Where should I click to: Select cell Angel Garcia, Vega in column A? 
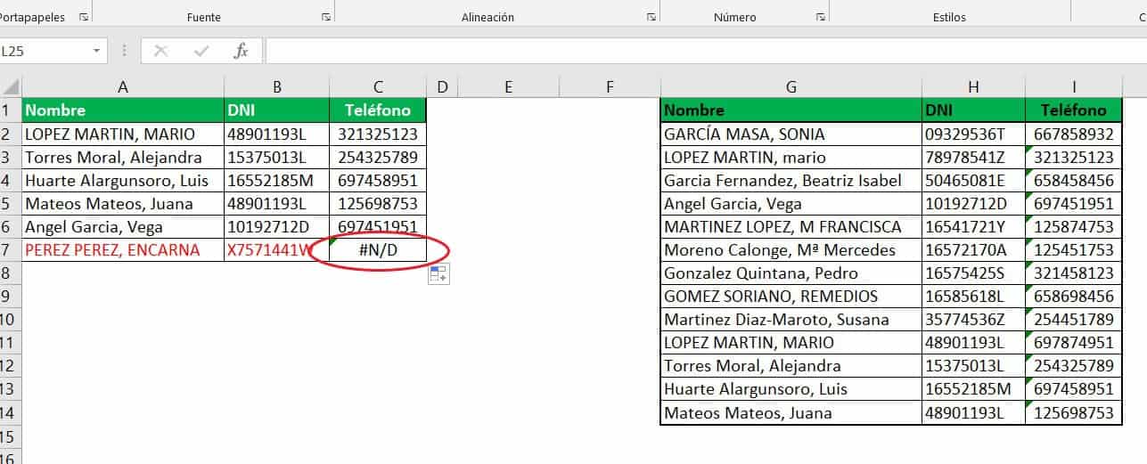coord(123,227)
